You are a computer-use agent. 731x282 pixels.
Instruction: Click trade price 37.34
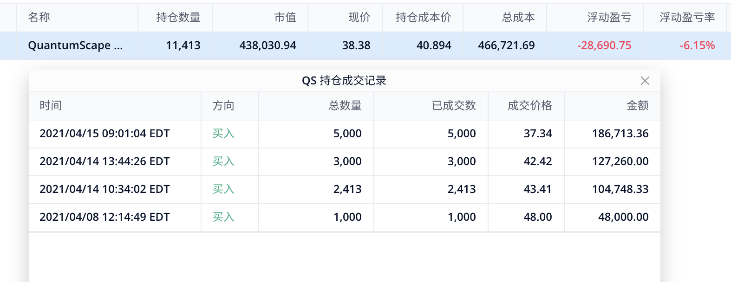(538, 134)
